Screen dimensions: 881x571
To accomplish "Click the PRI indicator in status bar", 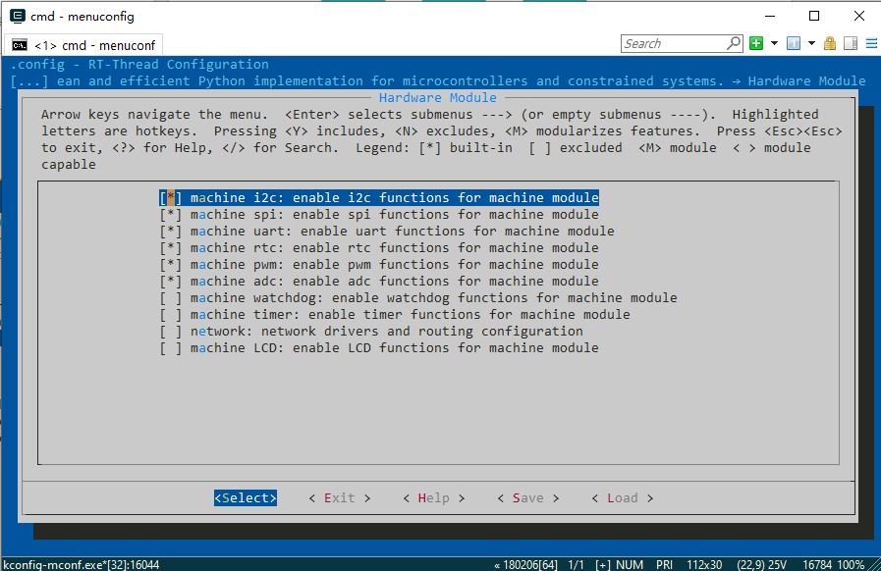I will [x=664, y=564].
